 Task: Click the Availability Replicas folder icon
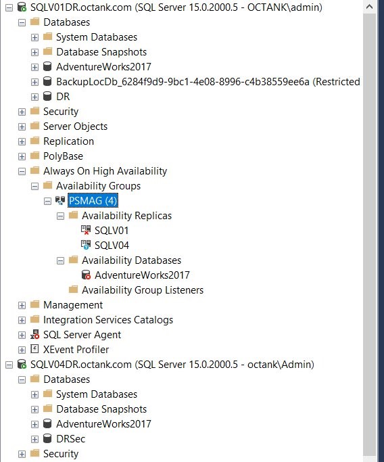click(x=73, y=215)
